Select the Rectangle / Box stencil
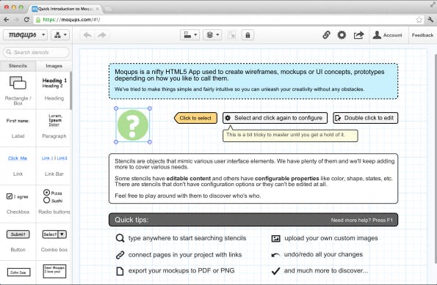Screen dimensions: 437x285 coord(18,90)
